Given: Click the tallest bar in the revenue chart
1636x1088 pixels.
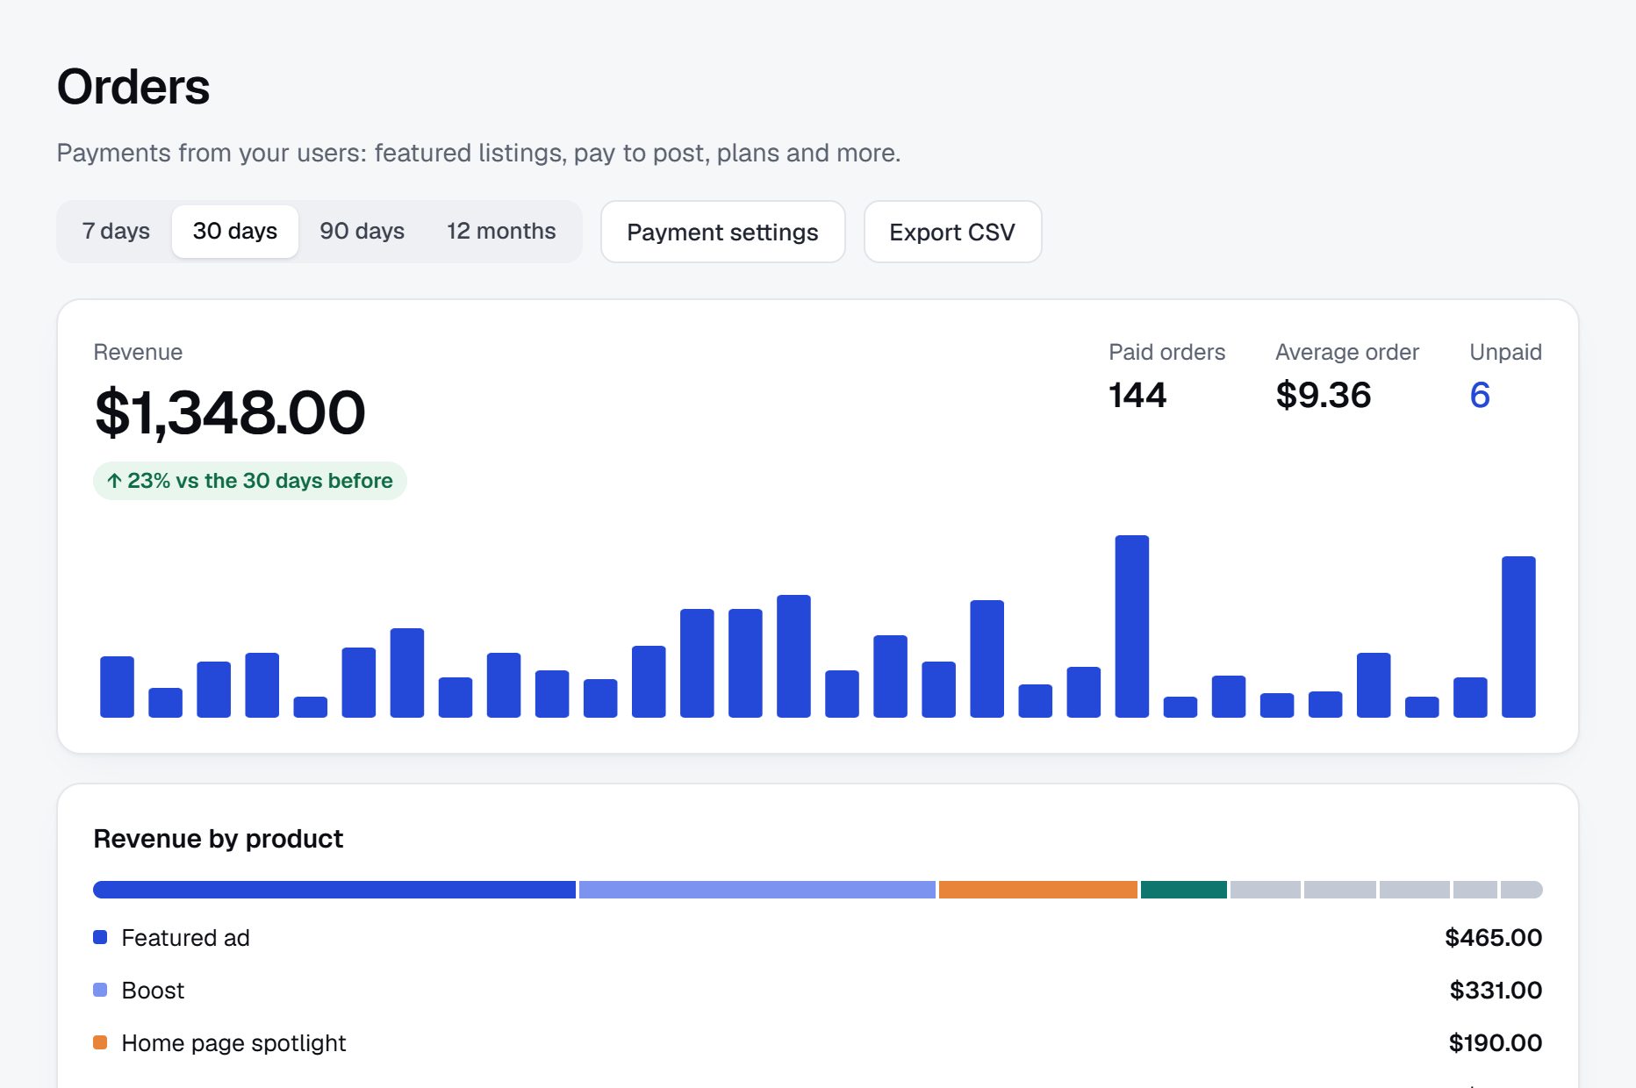Looking at the screenshot, I should [x=1132, y=626].
